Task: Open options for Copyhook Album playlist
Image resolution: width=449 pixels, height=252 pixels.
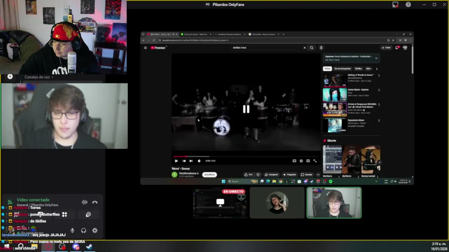Action: (x=379, y=120)
